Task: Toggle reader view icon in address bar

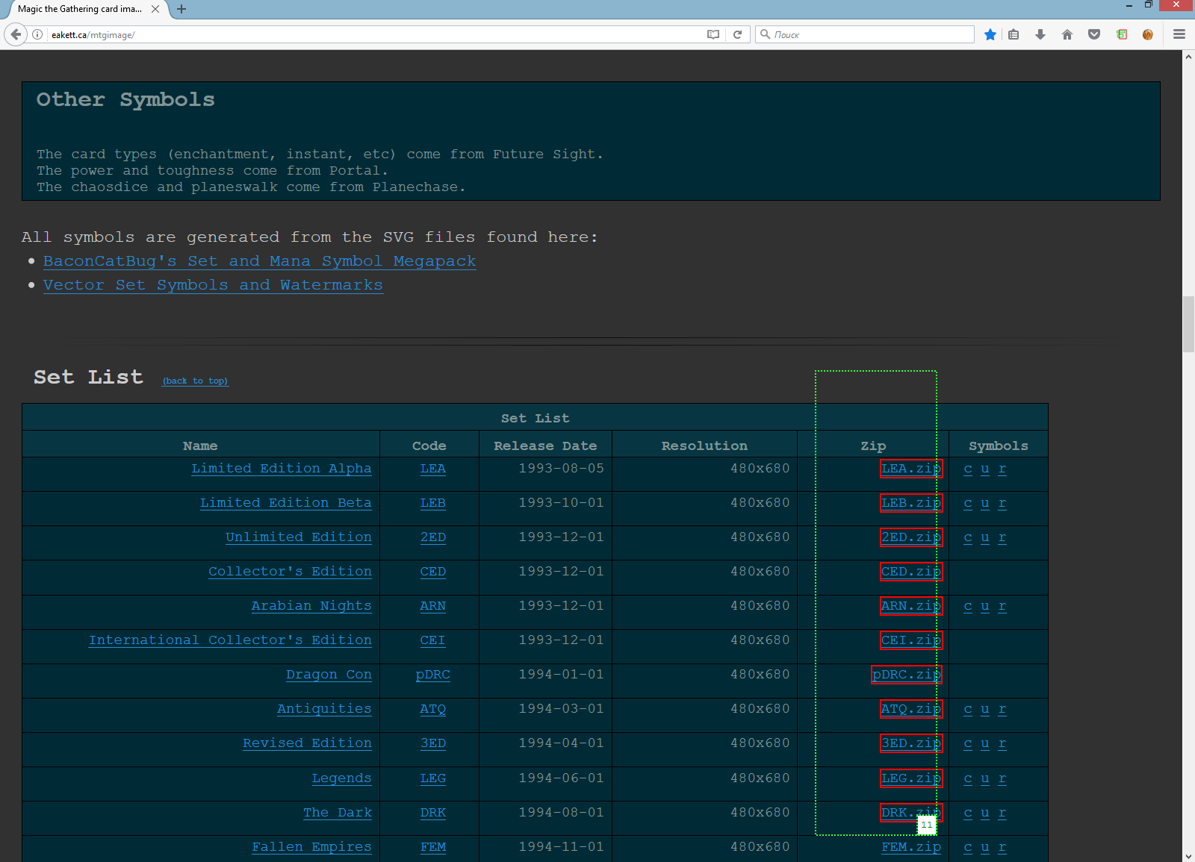Action: 713,34
